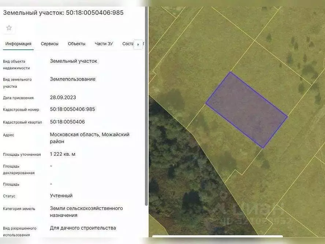Select cadastral number value 50:18:0050406:985
325x244 pixels.
coord(72,109)
